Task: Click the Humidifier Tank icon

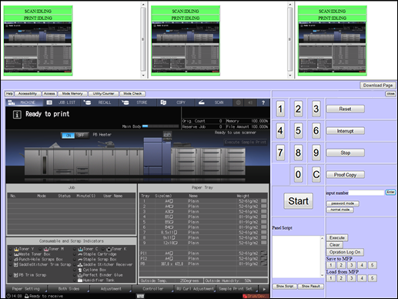Action: (80, 281)
